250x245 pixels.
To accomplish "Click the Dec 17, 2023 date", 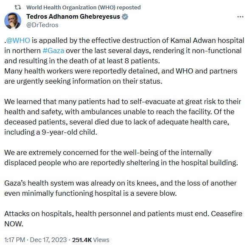I will (48, 240).
